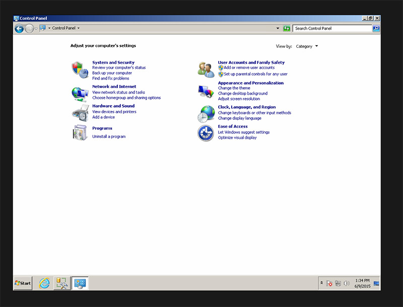Click the Control Panel breadcrumb text
The width and height of the screenshot is (403, 307).
(x=64, y=28)
